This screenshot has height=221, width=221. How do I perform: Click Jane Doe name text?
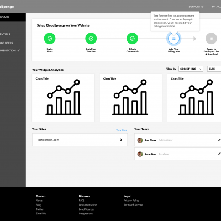150,154
